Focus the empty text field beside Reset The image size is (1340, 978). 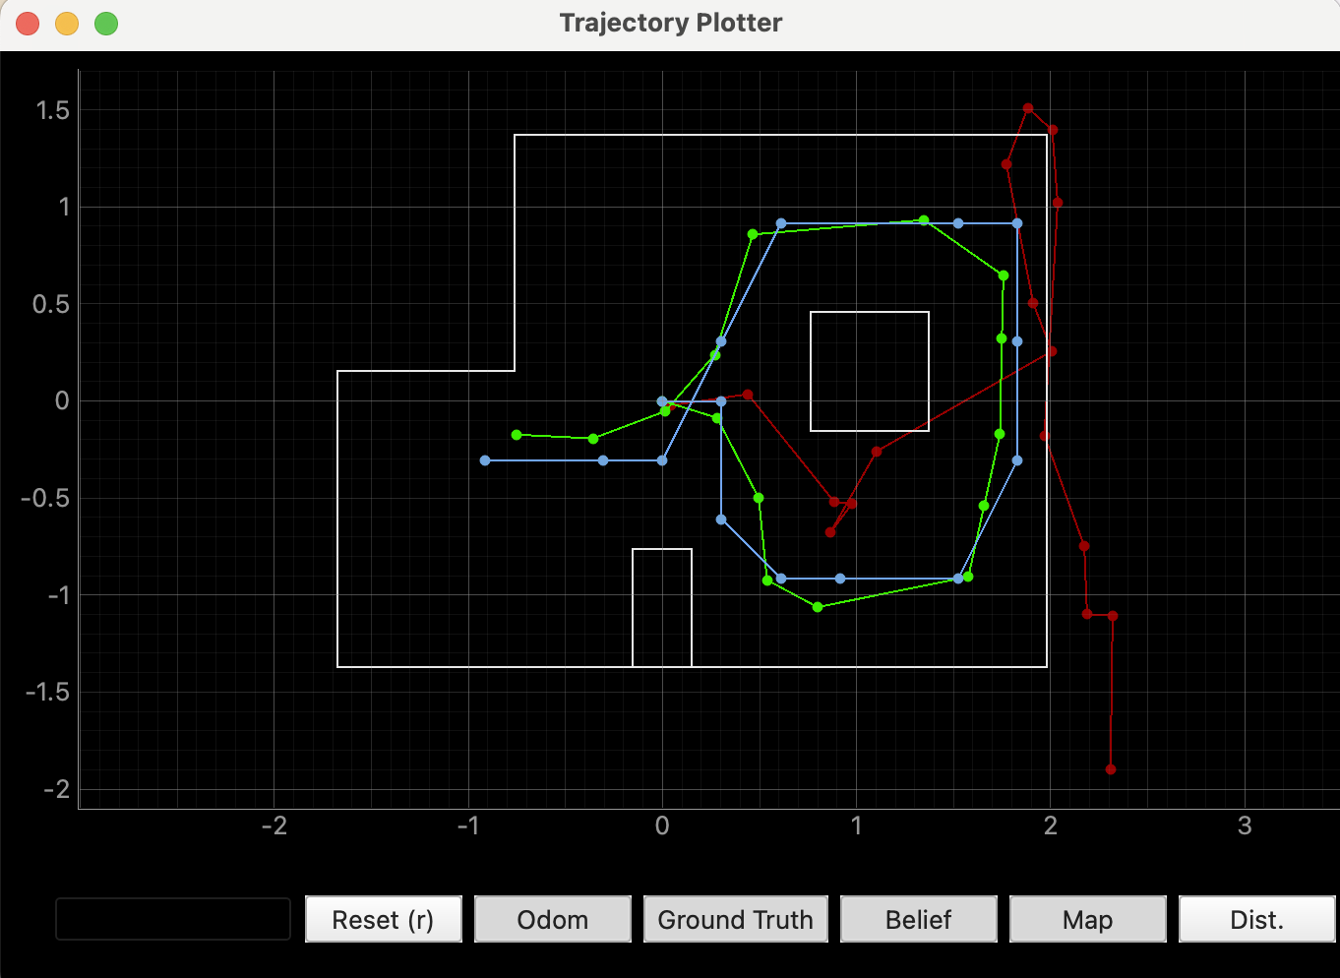[173, 919]
